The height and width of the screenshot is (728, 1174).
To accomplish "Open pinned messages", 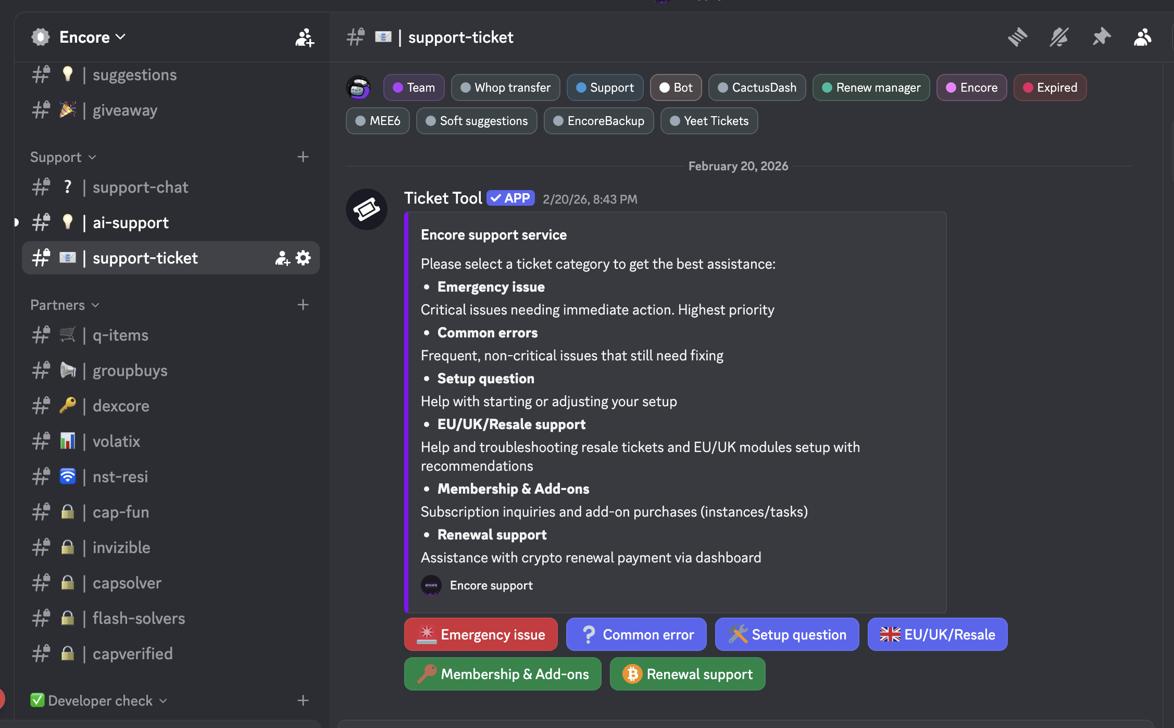I will [1102, 36].
